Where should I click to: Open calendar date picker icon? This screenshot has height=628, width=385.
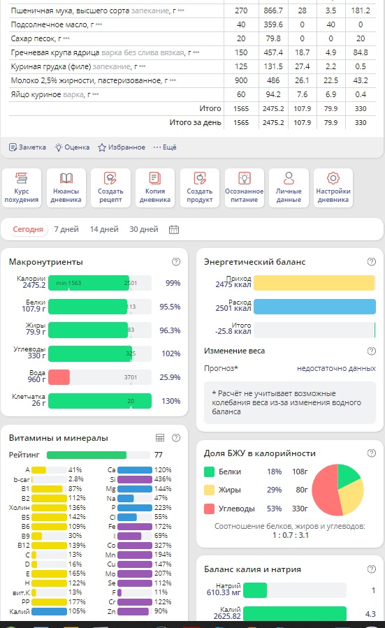(x=174, y=230)
